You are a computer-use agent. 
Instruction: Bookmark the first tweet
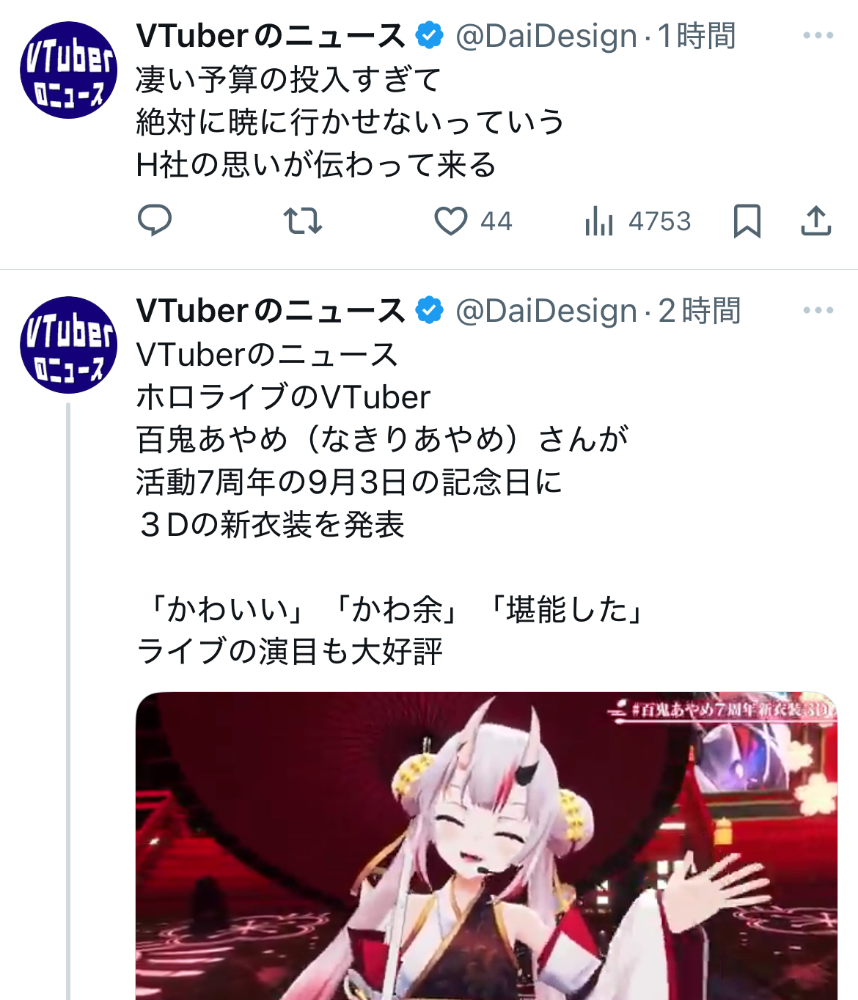(x=747, y=221)
